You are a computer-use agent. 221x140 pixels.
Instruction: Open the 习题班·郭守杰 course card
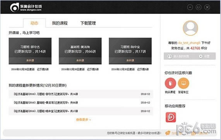30,51
